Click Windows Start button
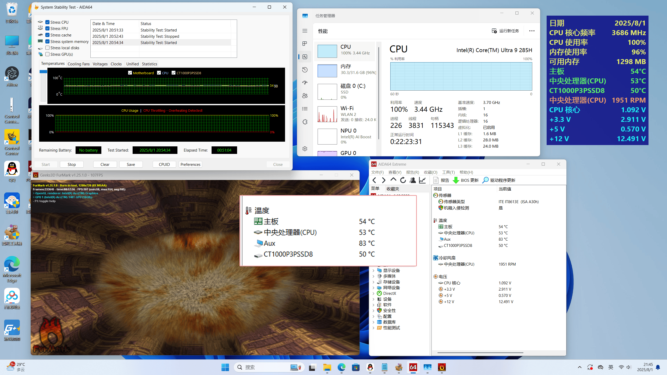Viewport: 667px width, 375px height. coord(225,367)
